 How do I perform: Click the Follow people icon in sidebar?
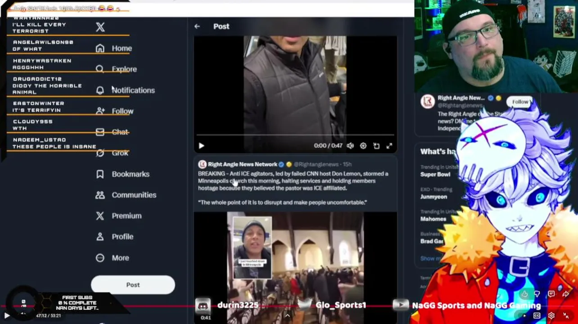point(100,111)
